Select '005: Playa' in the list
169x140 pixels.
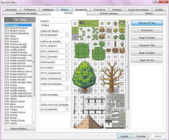coord(18,36)
